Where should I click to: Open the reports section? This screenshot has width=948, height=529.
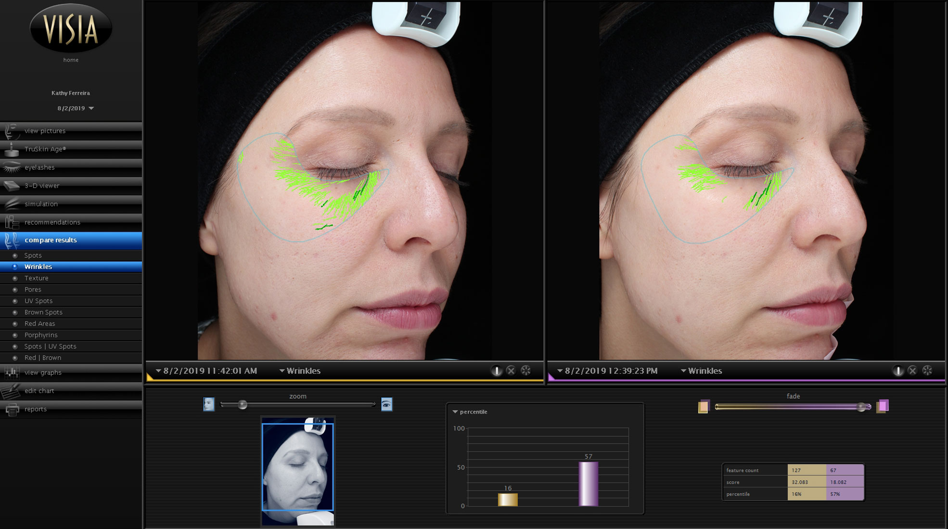coord(36,409)
